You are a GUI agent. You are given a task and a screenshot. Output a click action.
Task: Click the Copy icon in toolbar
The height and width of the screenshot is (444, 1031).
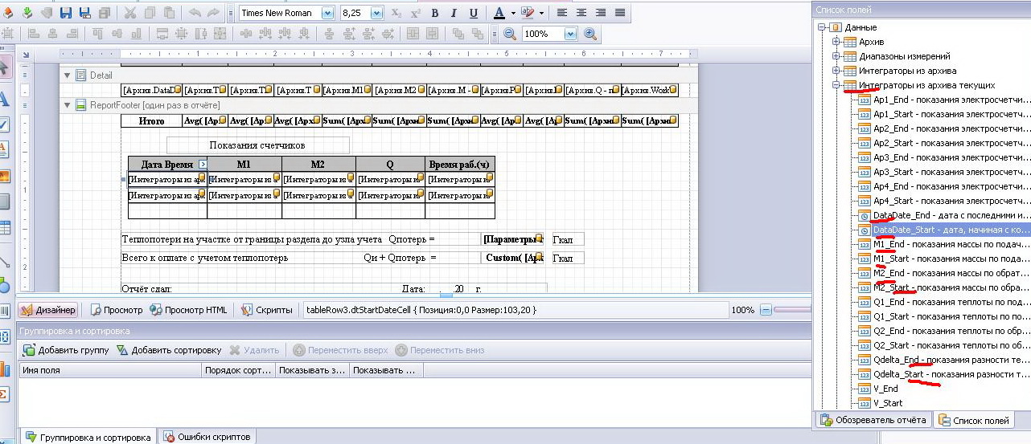click(x=150, y=13)
